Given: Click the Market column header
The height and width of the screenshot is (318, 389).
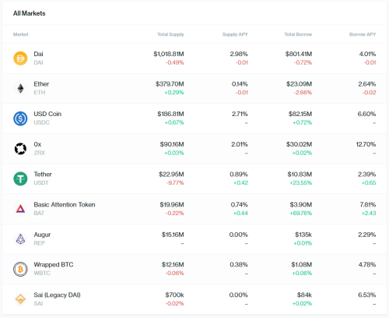Looking at the screenshot, I should click(x=21, y=34).
